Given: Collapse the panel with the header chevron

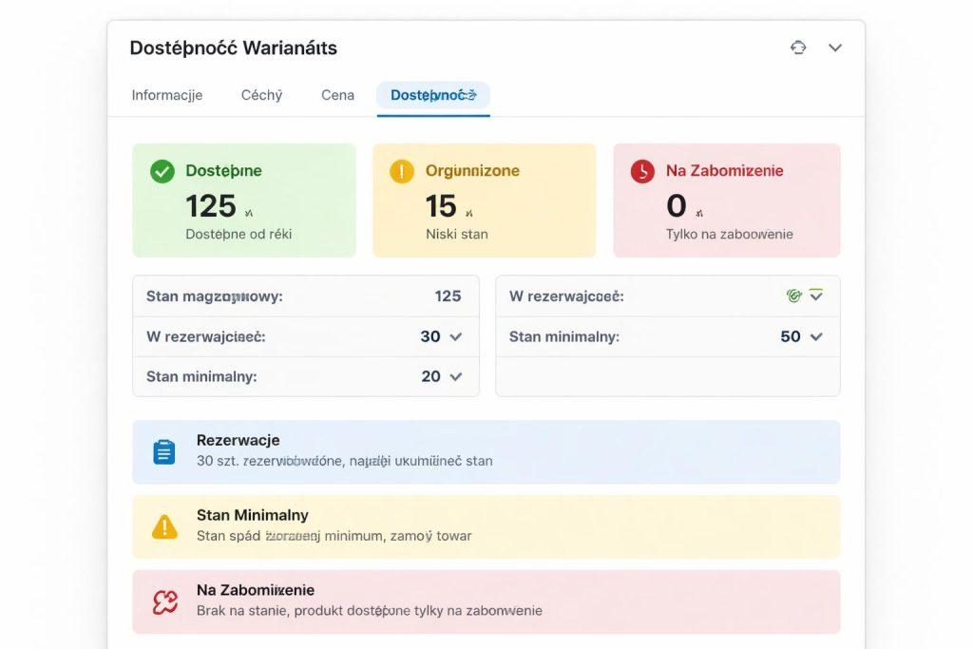Looking at the screenshot, I should [x=835, y=48].
